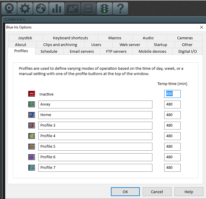Click the yellow number 4 profile icon
The image size is (206, 199).
click(31, 136)
